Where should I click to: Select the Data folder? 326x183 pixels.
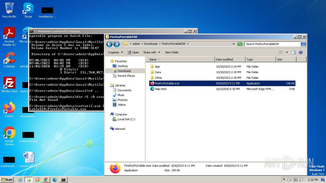(x=223, y=72)
